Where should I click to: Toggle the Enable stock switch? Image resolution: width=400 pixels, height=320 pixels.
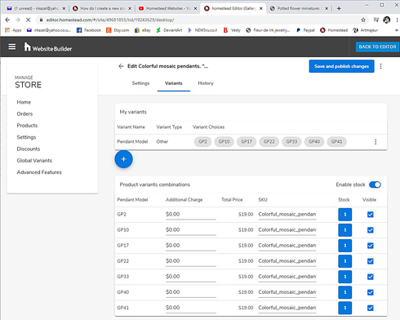375,184
